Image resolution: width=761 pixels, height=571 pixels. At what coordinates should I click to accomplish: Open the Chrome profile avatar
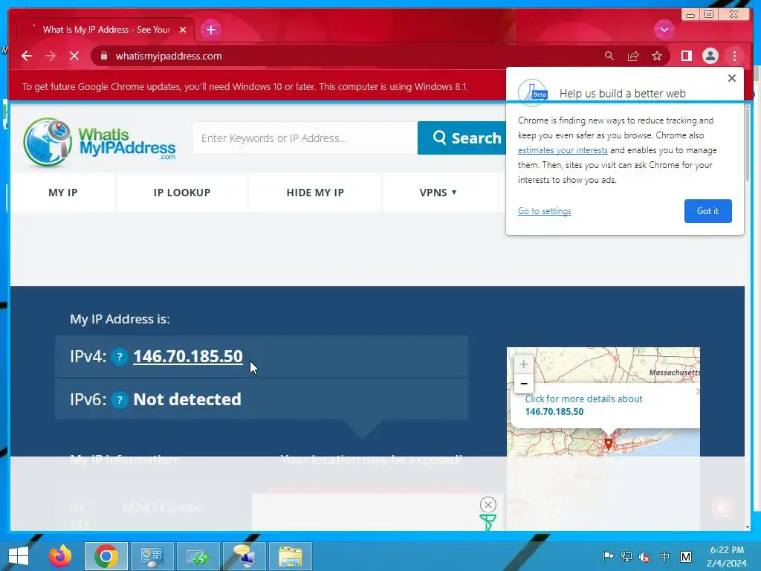tap(710, 57)
